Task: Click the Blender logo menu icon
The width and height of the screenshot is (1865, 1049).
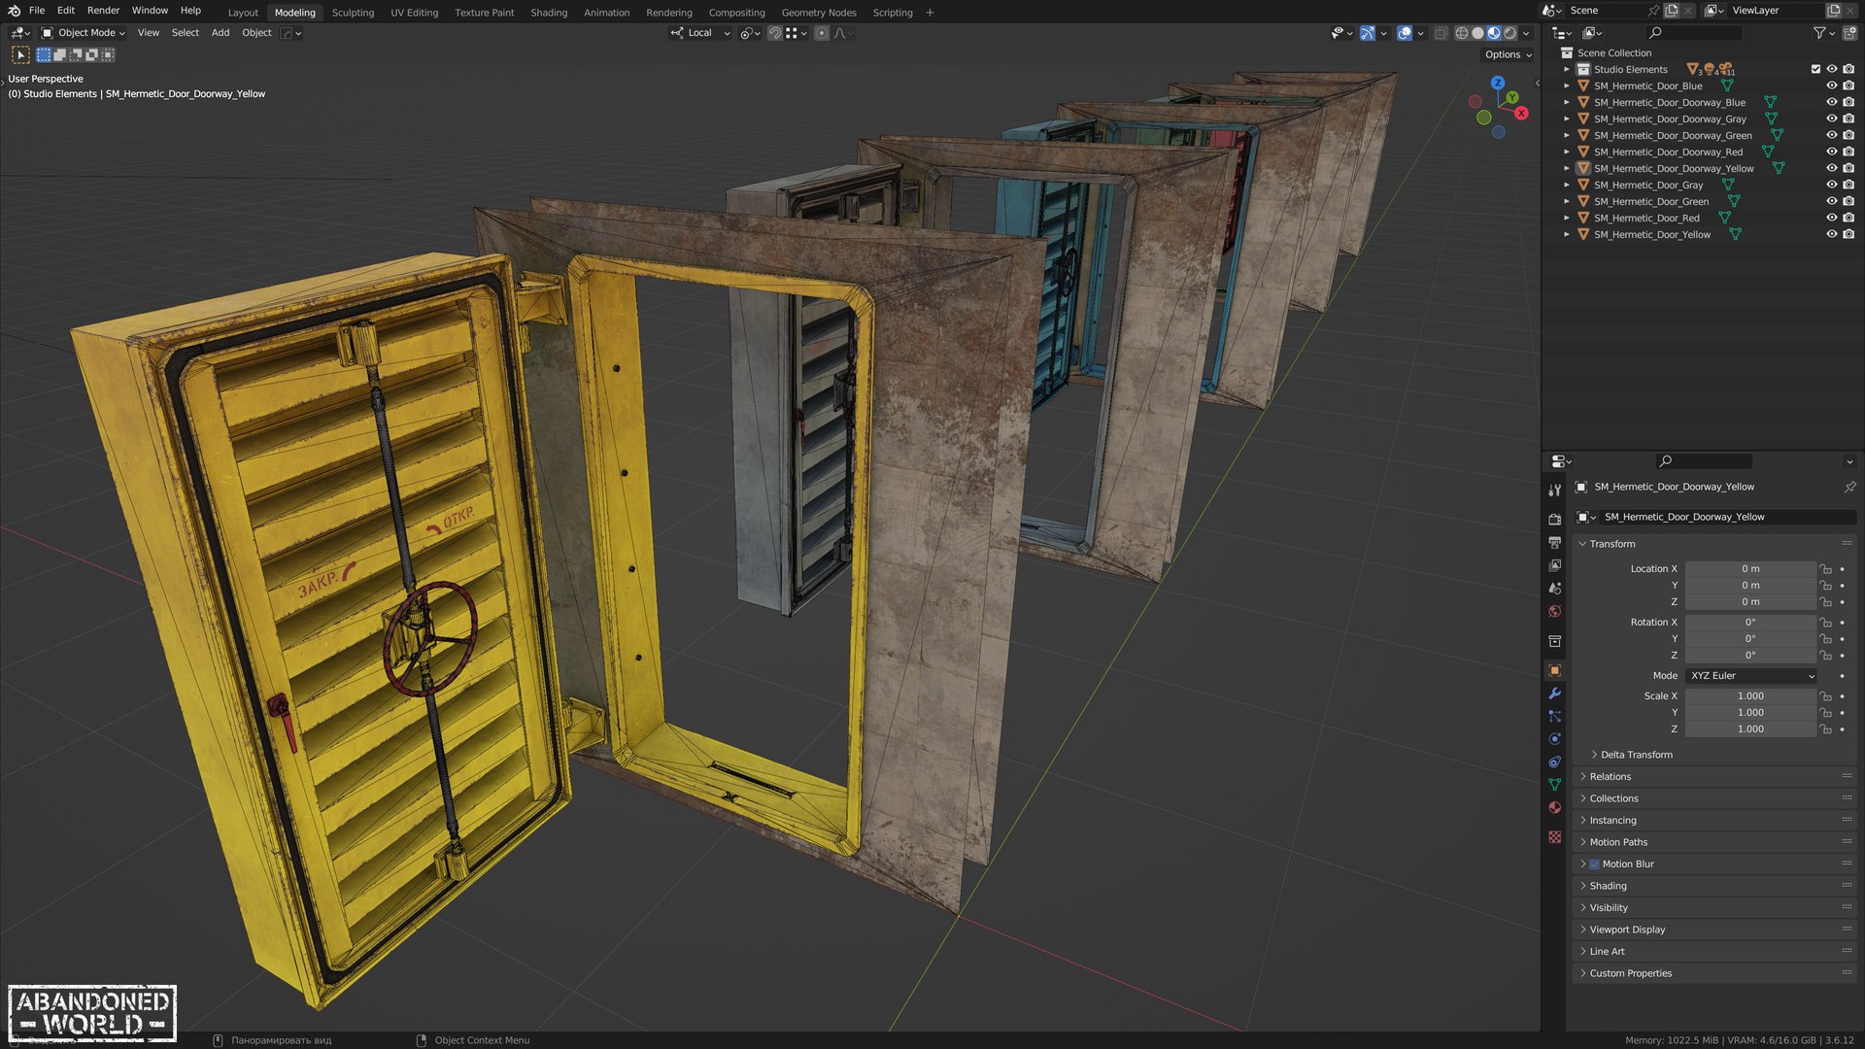Action: [14, 11]
